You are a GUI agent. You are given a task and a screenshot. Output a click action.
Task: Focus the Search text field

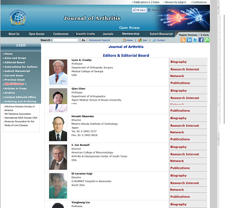pyautogui.click(x=66, y=40)
